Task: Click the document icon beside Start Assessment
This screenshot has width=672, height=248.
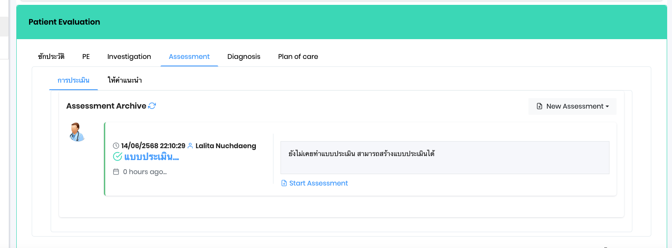Action: point(284,183)
